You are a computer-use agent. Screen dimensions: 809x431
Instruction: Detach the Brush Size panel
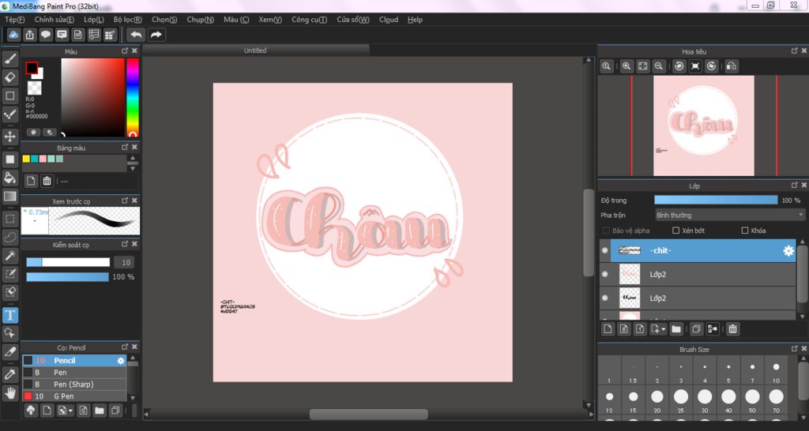pyautogui.click(x=795, y=349)
